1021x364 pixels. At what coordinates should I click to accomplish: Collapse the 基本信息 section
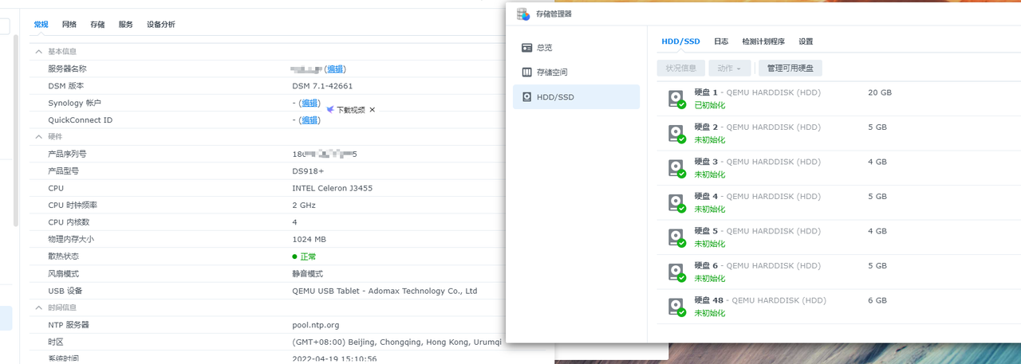(38, 52)
